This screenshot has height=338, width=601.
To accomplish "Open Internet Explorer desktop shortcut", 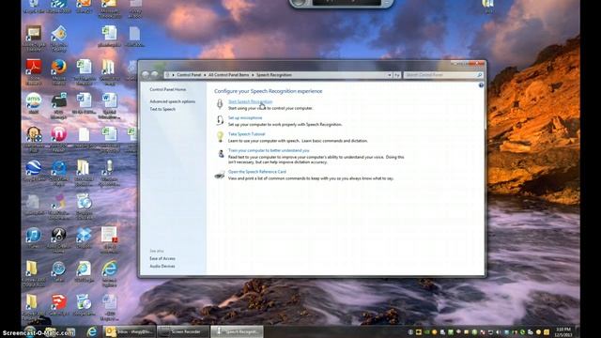I will [109, 273].
